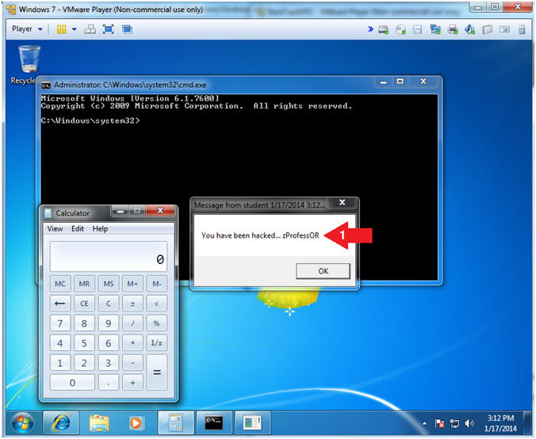Show hidden tray icons arrow
The height and width of the screenshot is (439, 536).
tap(424, 424)
